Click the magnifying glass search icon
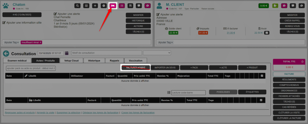The width and height of the screenshot is (308, 124). point(78,6)
